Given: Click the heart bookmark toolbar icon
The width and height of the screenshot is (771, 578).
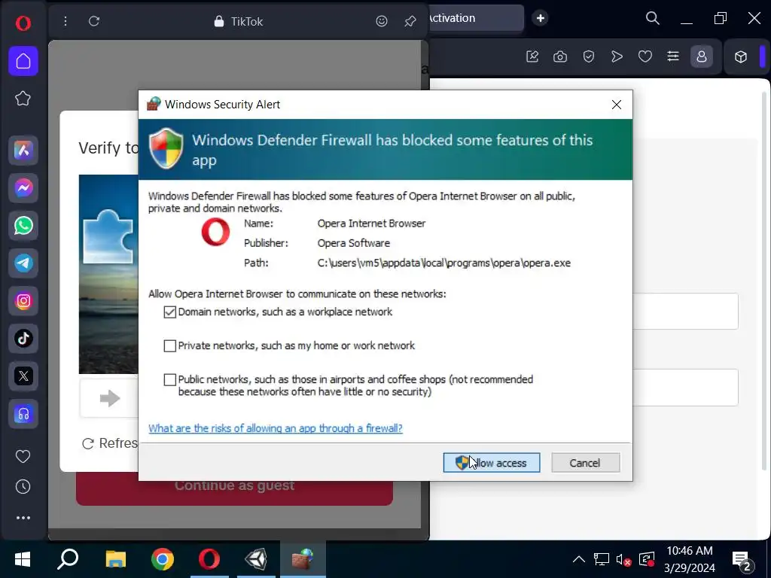Looking at the screenshot, I should click(645, 56).
